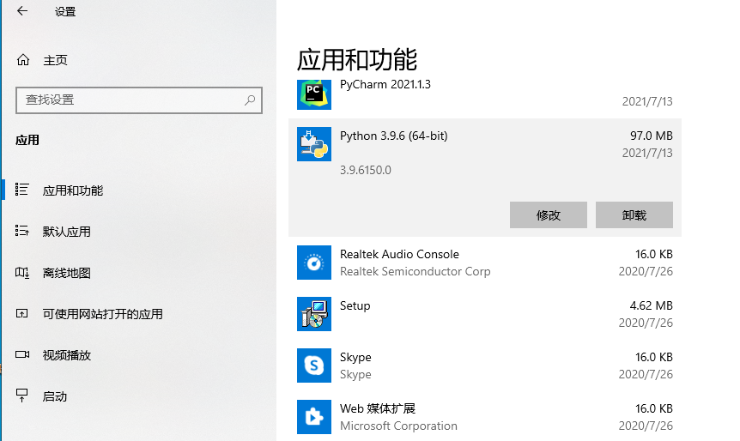Click the Python installer icon
This screenshot has width=740, height=441.
click(314, 144)
